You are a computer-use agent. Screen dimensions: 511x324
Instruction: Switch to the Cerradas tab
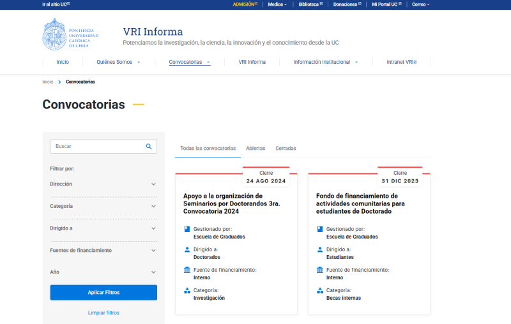(x=286, y=149)
